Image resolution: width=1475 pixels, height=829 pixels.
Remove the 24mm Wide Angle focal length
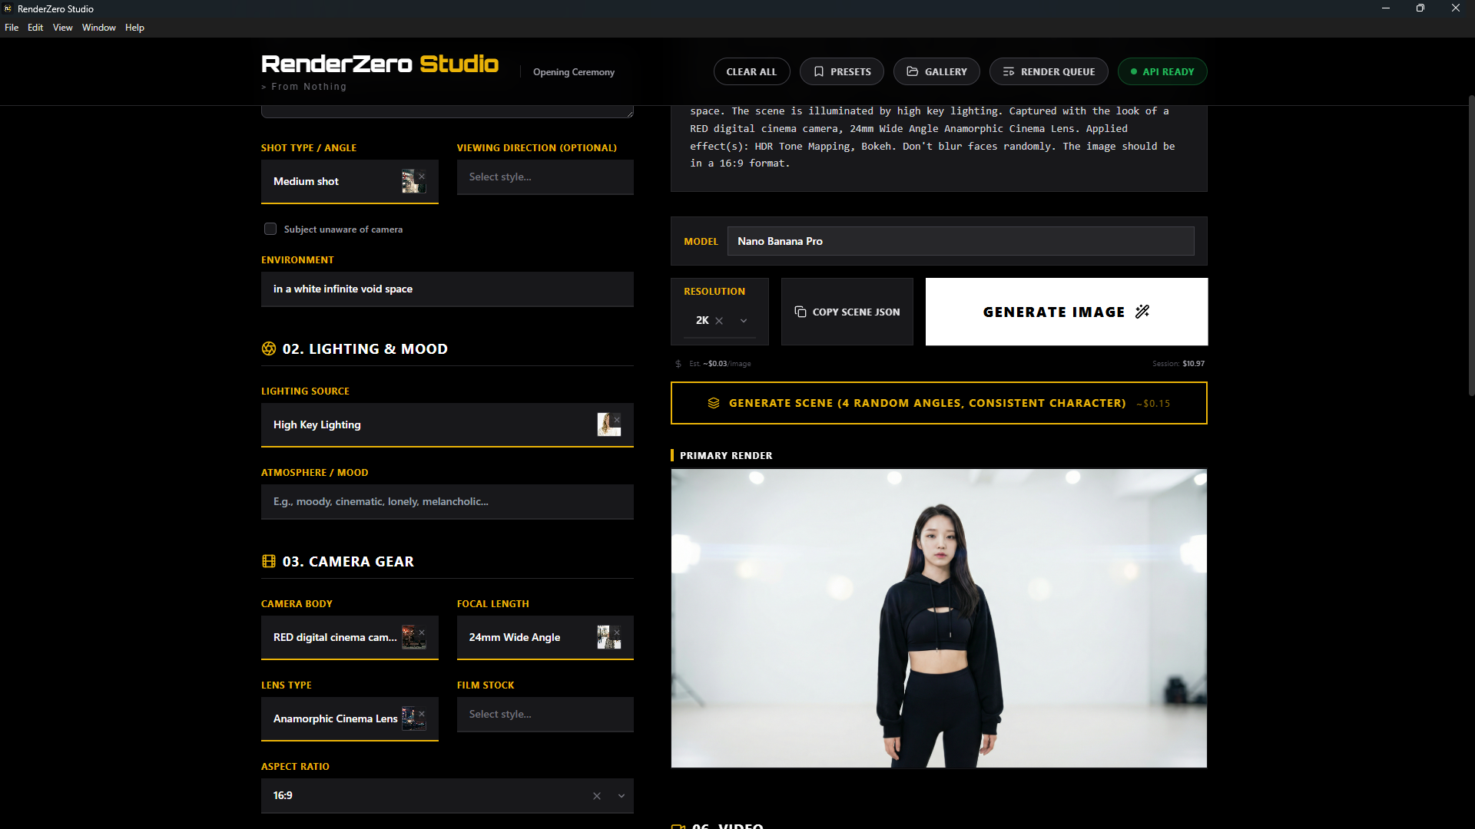point(617,632)
